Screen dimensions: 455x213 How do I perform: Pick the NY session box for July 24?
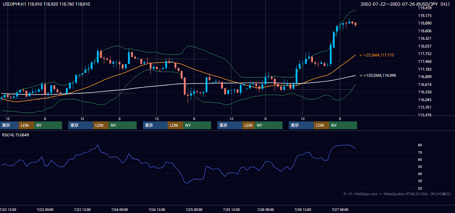click(x=197, y=125)
